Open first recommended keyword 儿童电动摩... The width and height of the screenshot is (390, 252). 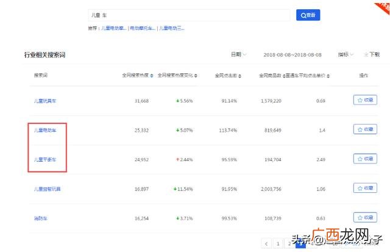(114, 28)
